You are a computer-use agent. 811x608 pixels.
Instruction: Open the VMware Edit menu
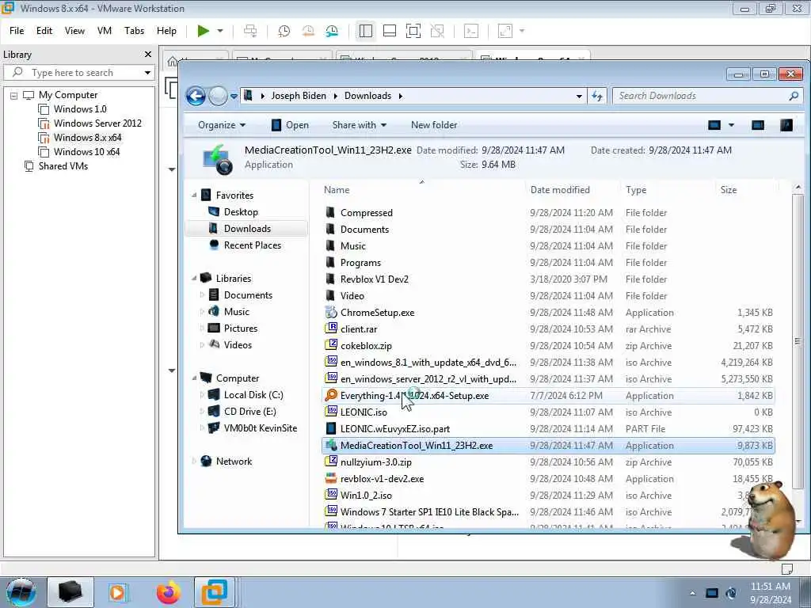pos(44,31)
